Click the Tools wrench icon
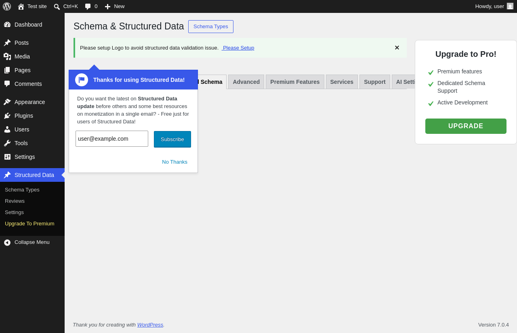This screenshot has height=333, width=517. click(x=7, y=143)
